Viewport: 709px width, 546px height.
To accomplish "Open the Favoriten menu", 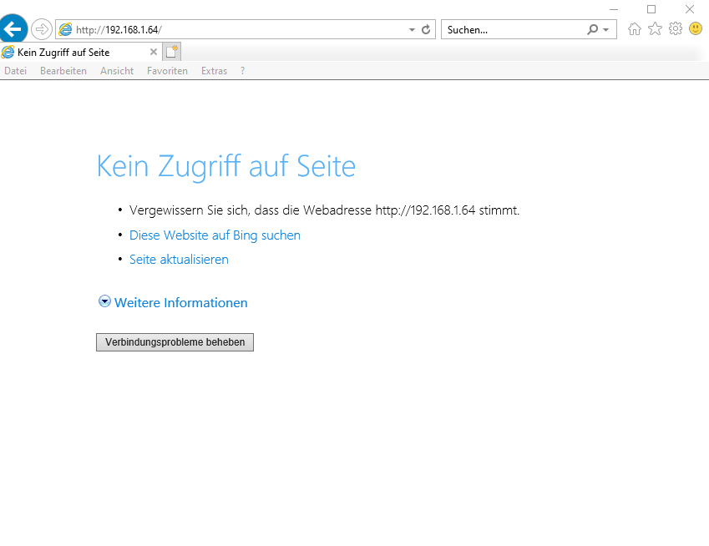I will (167, 71).
